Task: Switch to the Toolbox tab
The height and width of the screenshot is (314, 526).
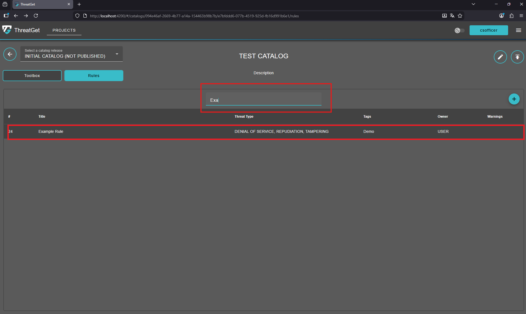Action: coord(32,76)
